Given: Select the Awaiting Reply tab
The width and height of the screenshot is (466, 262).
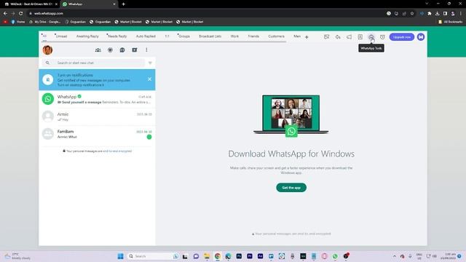Looking at the screenshot, I should click(x=87, y=36).
